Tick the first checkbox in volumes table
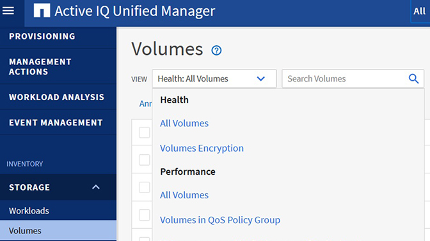 [144, 133]
